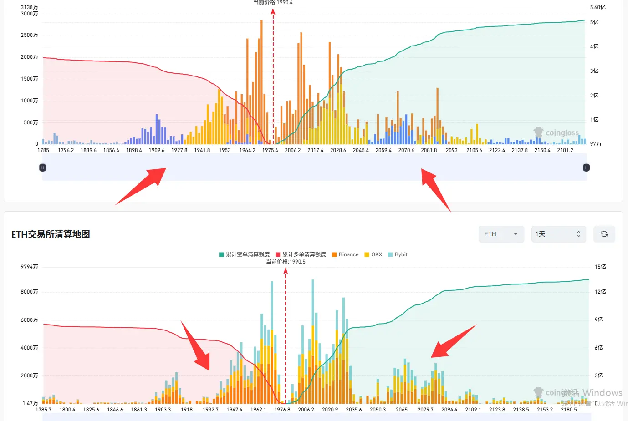Click the 1785.7 price axis label
The image size is (628, 421).
[44, 410]
